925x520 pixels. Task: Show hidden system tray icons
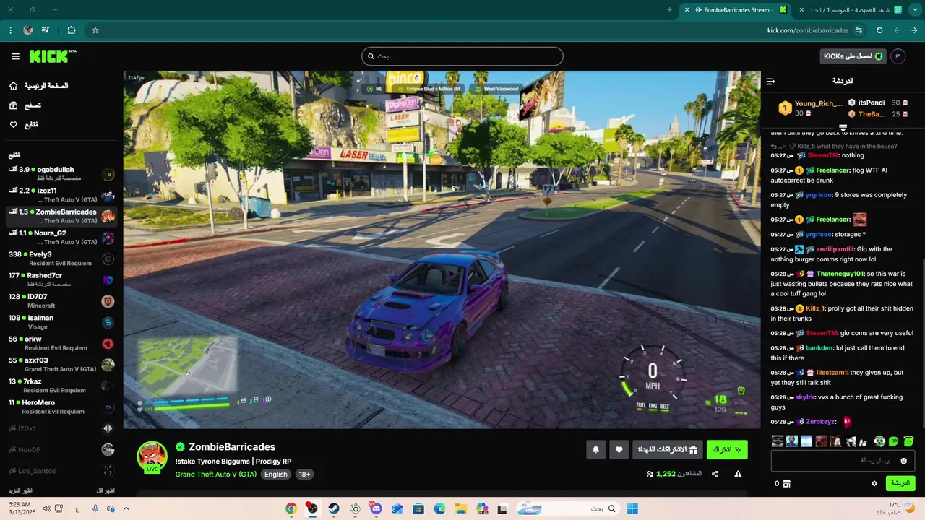click(126, 508)
